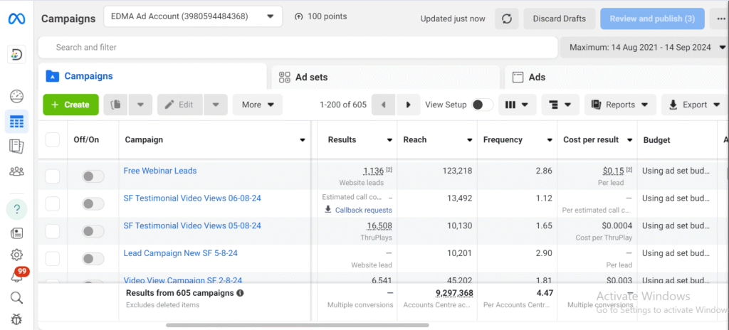Go to next page of campaigns

408,105
